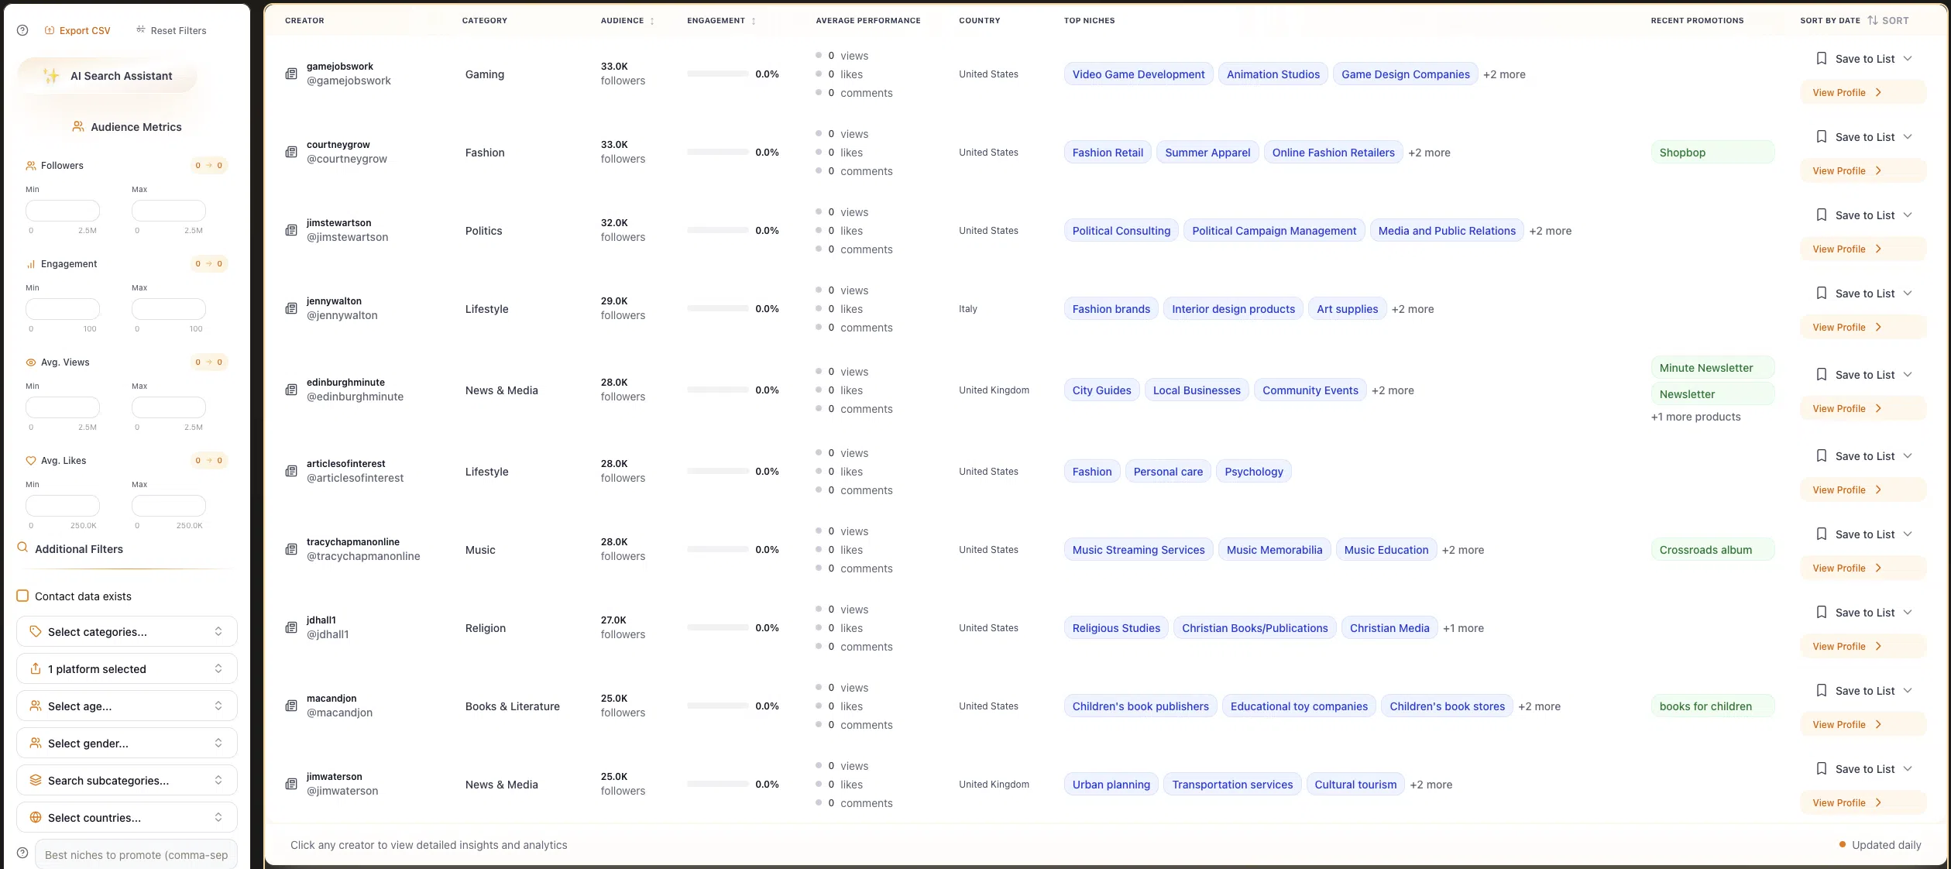The image size is (1951, 869).
Task: Save jdhall1 via the bookmark icon
Action: [1822, 611]
